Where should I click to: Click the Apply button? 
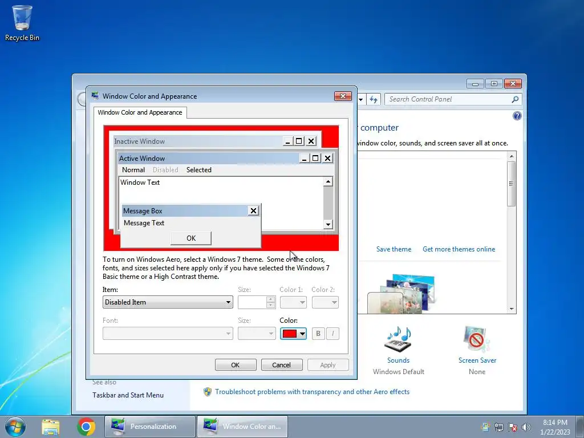328,365
